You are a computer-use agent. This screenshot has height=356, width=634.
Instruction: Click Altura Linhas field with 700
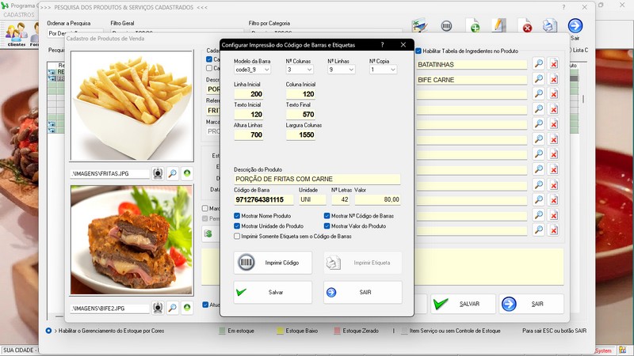pos(249,134)
